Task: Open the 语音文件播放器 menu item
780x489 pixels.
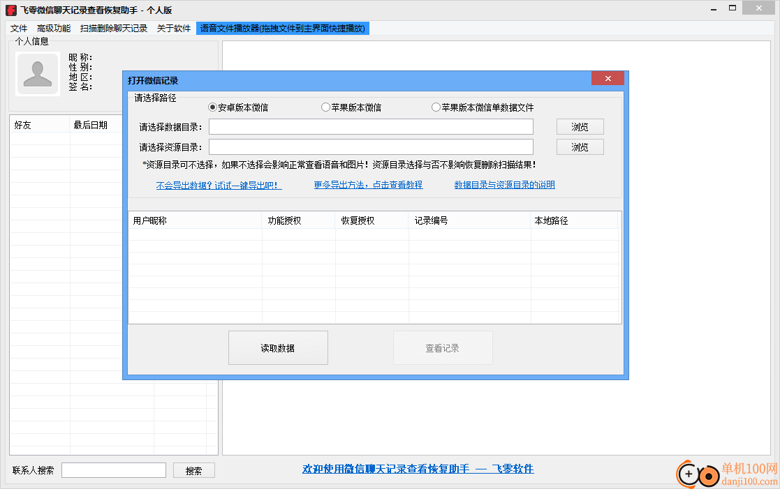Action: click(x=283, y=29)
